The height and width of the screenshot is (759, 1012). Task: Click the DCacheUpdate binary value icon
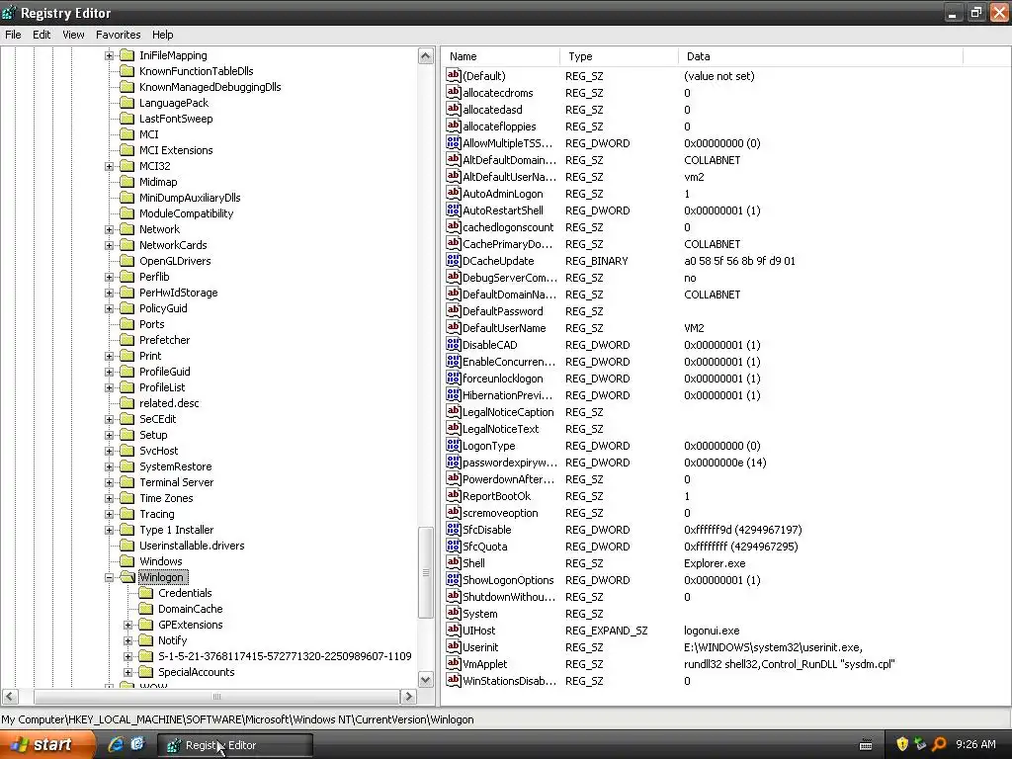pos(453,260)
